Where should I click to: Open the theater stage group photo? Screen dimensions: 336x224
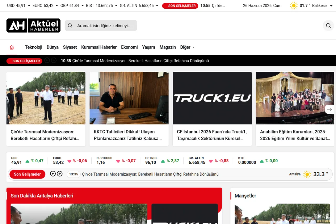[x=295, y=98]
